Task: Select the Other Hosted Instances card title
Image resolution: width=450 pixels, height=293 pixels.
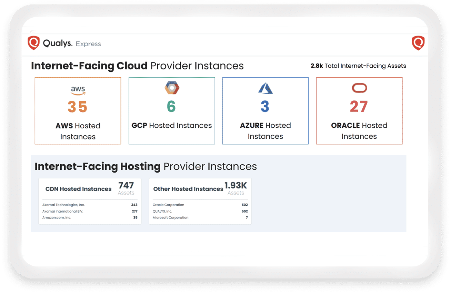Action: 188,189
